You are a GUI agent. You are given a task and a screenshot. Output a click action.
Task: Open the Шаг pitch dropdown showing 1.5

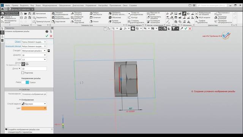point(45,59)
